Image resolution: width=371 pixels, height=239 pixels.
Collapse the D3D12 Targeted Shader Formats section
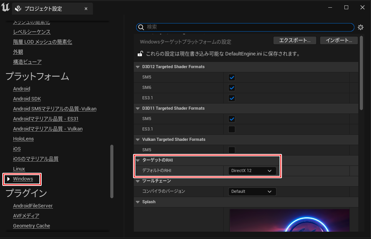point(138,67)
